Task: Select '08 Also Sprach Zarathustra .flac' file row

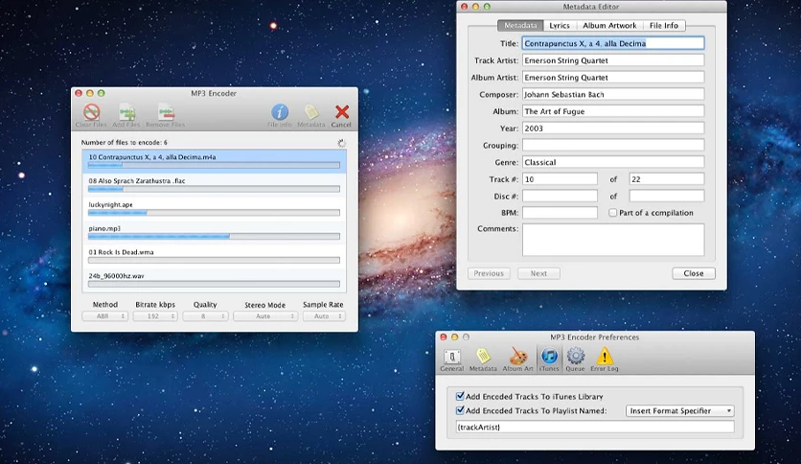Action: pyautogui.click(x=214, y=184)
